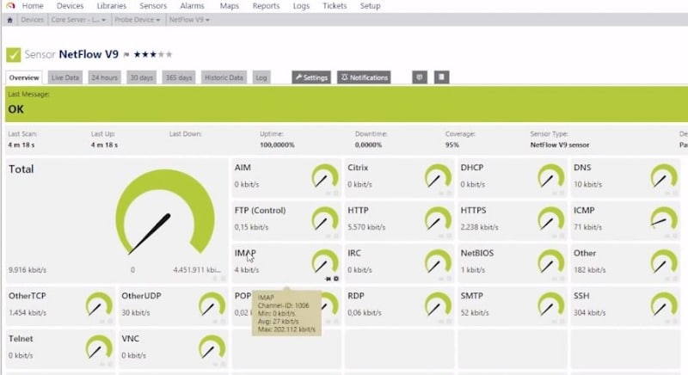Open the Alarms menu

[192, 6]
